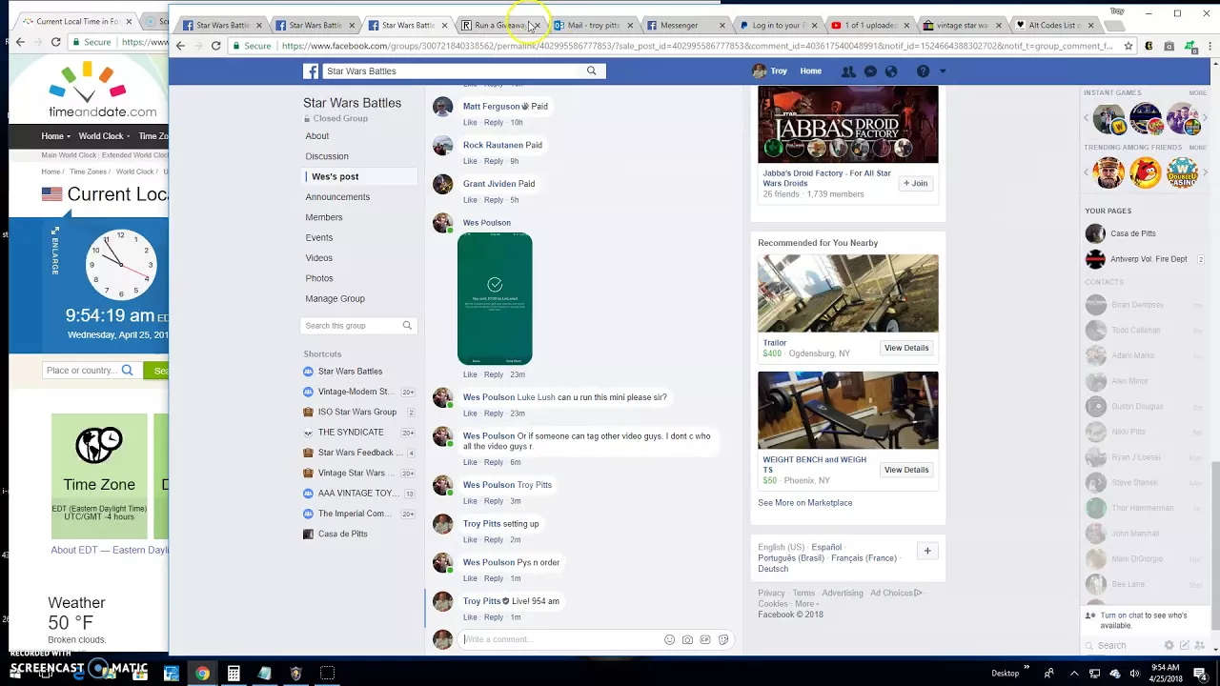The width and height of the screenshot is (1220, 686).
Task: Bookmark this page with the star icon
Action: [1128, 46]
